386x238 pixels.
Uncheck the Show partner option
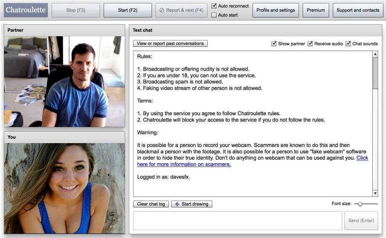coord(274,44)
